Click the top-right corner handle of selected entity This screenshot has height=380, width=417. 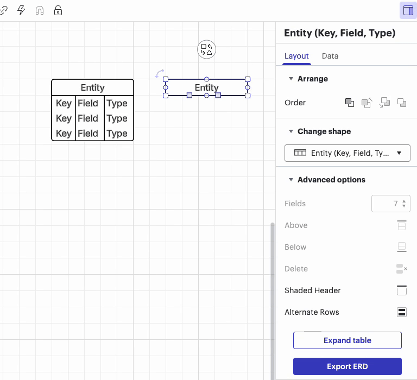248,79
